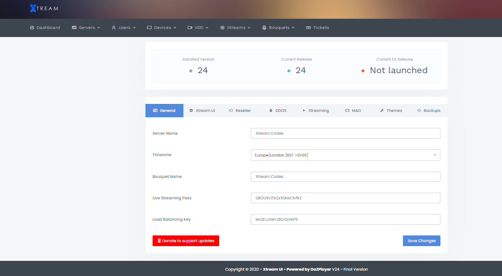Expand the Bouquets dropdown chevron
This screenshot has height=276, width=502.
pyautogui.click(x=293, y=28)
